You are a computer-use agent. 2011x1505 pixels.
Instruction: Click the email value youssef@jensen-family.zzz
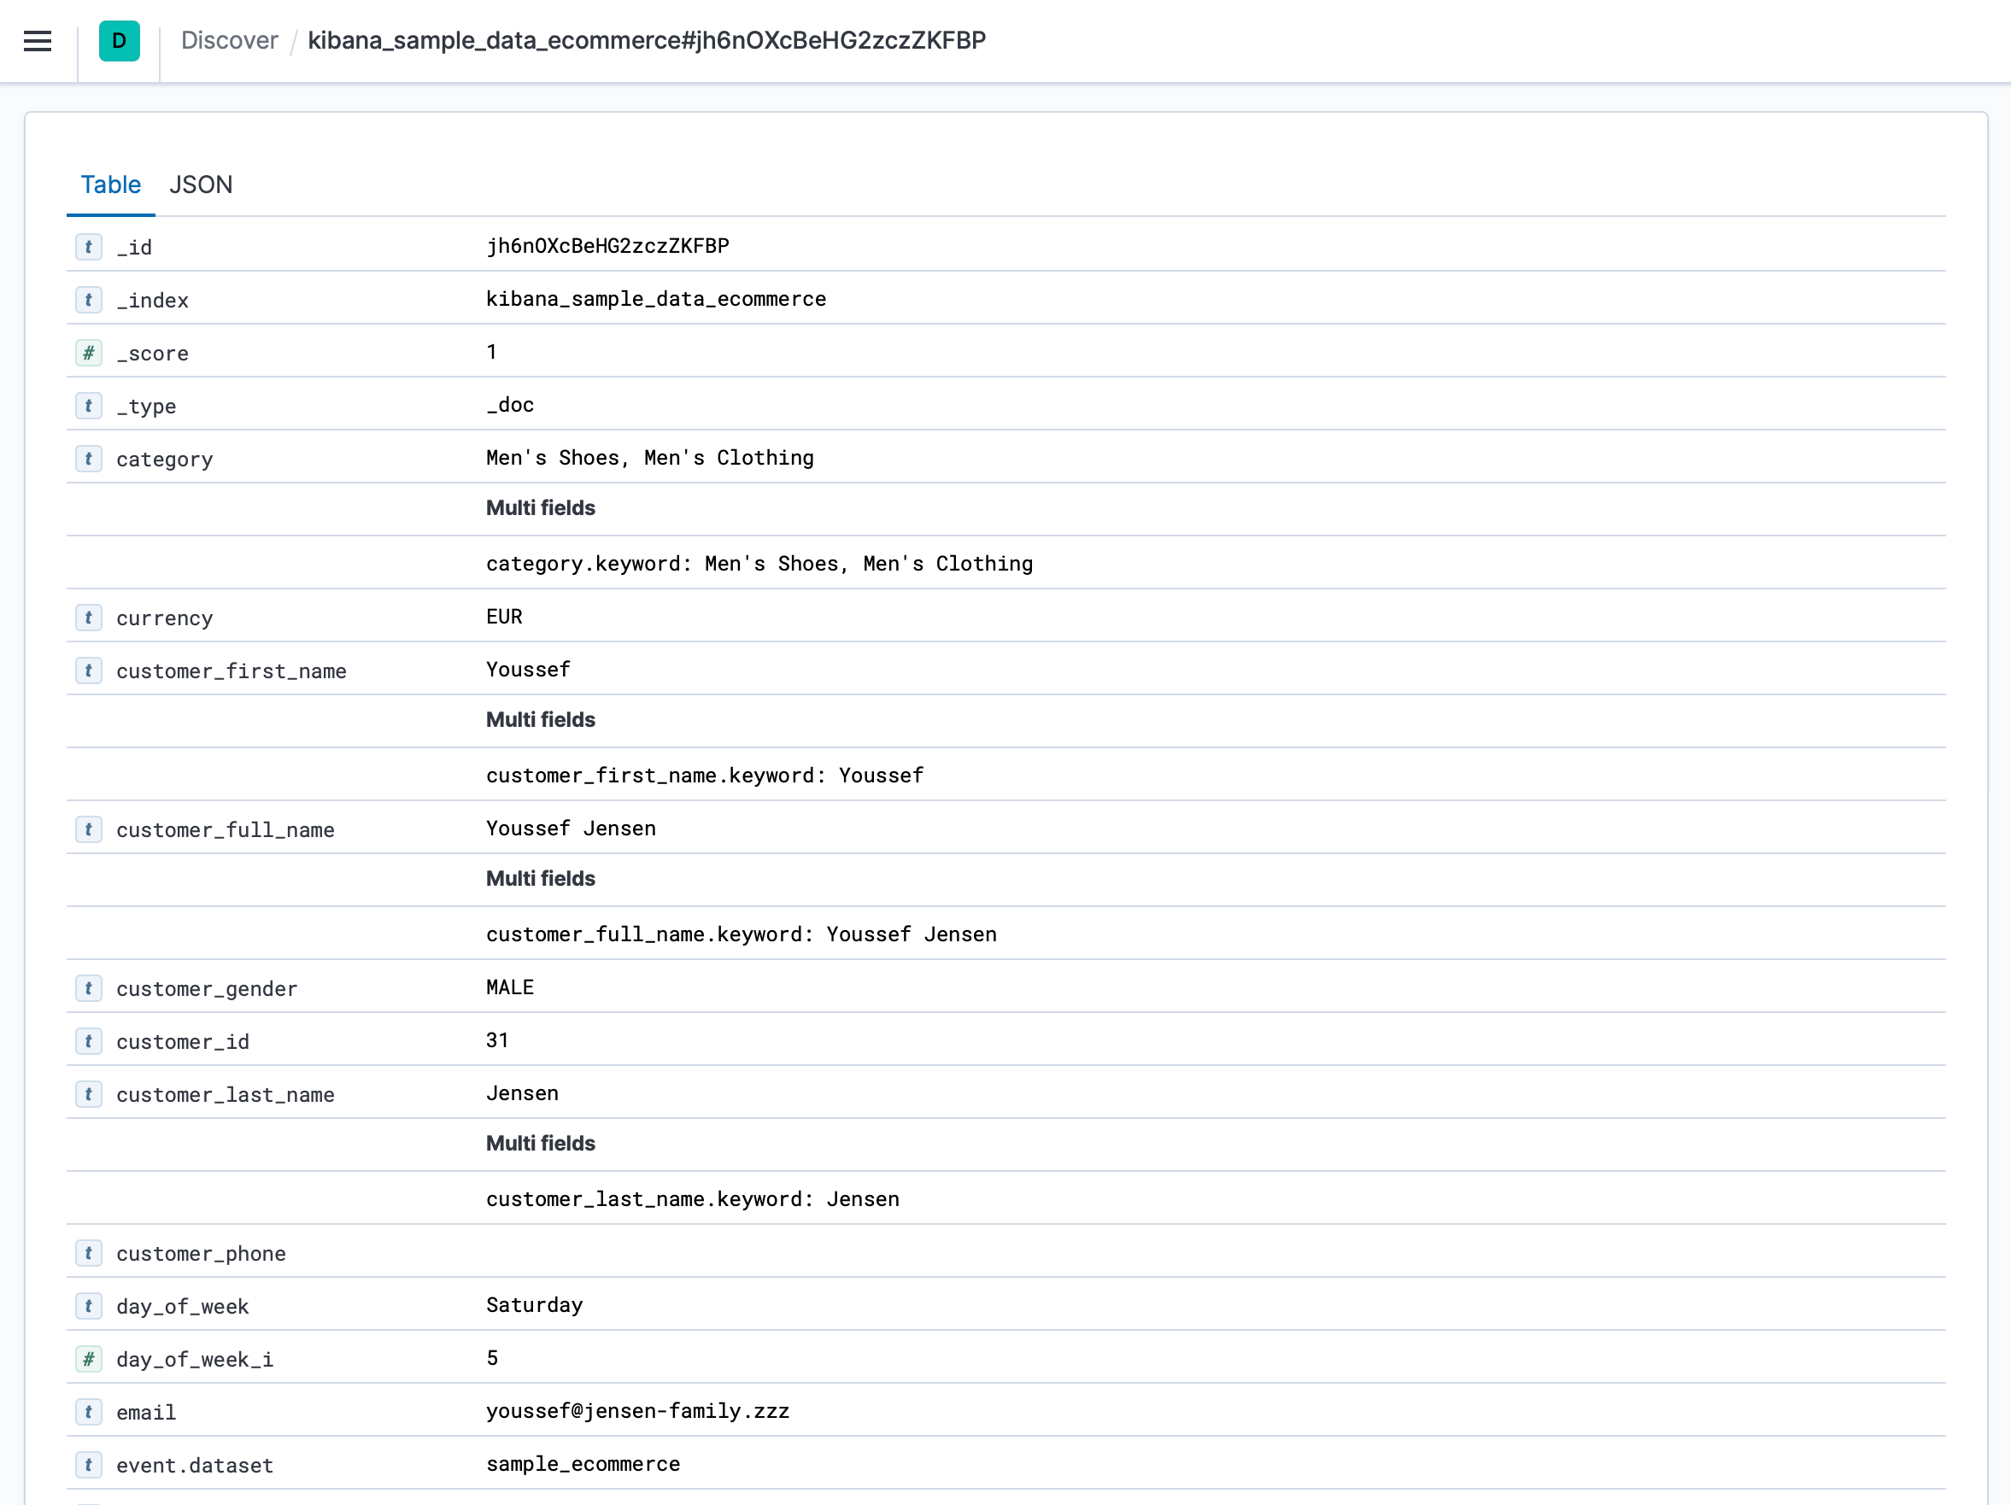point(637,1411)
